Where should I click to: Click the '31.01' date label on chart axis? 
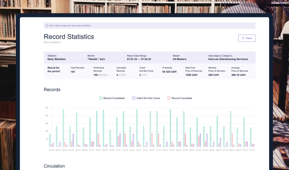(x=252, y=150)
